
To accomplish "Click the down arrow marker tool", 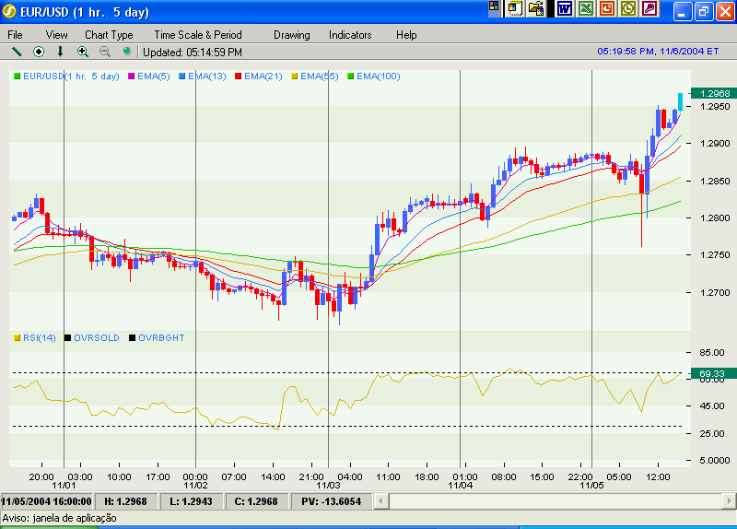I will tap(61, 52).
